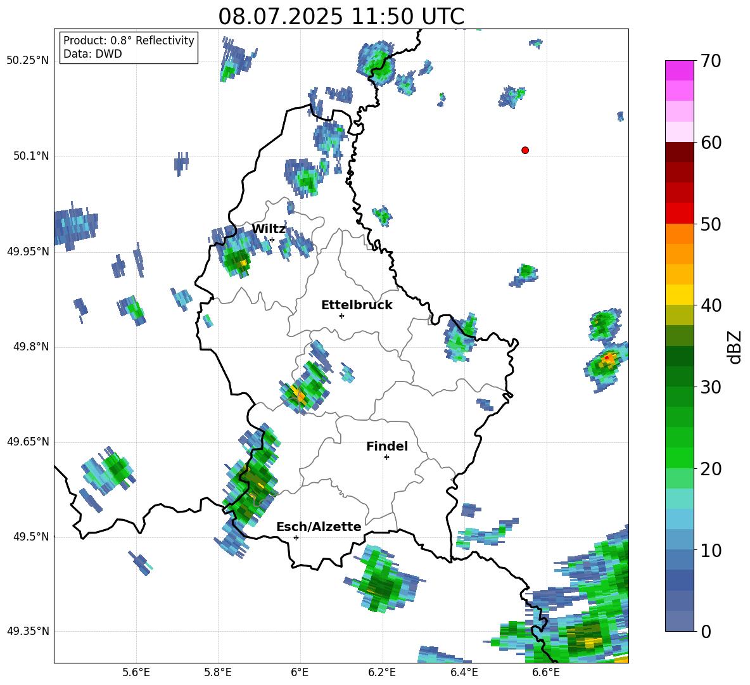Click the 49.65°N latitude tick label
Image resolution: width=750 pixels, height=685 pixels.
click(28, 442)
